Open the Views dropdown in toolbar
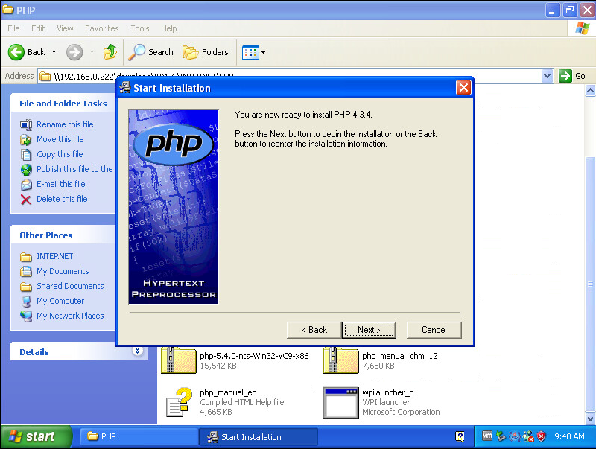This screenshot has height=449, width=596. point(253,52)
